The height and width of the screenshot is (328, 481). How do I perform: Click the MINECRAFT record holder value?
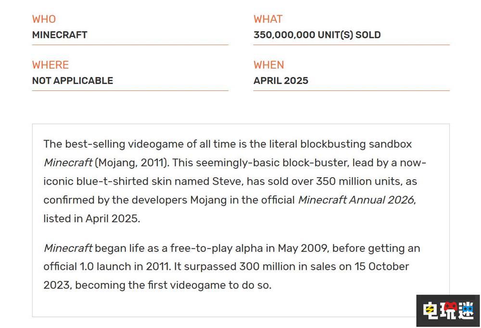[x=60, y=35]
